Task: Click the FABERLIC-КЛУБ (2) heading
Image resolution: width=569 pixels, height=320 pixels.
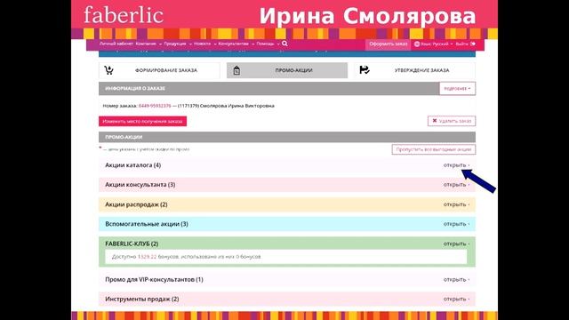Action: coord(132,244)
